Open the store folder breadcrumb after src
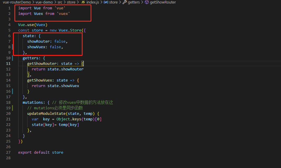Screen dimensions: 281x168 [x=71, y=2]
